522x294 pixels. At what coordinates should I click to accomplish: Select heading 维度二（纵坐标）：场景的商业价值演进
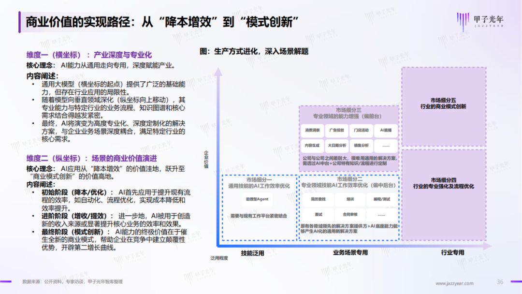91,158
